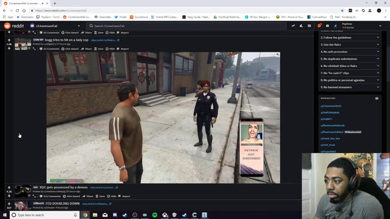Open Spotify from taskbar
Viewport: 390px width, 219px height.
coord(155,215)
